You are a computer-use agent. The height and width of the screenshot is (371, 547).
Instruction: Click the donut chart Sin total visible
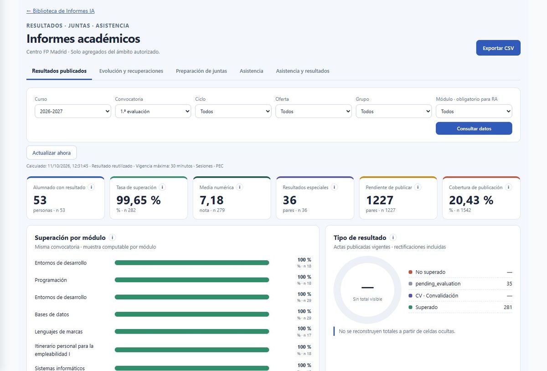click(367, 290)
